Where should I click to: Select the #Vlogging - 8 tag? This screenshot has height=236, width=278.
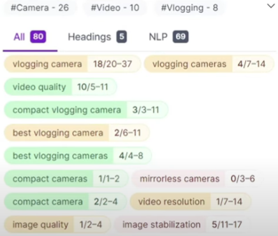189,8
